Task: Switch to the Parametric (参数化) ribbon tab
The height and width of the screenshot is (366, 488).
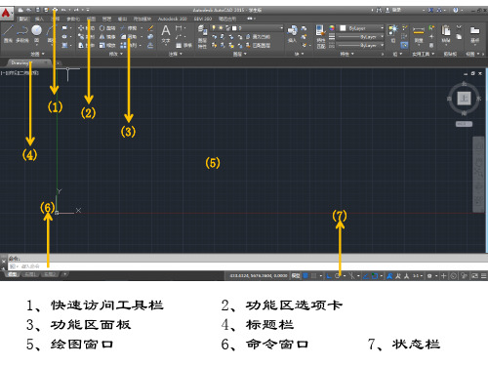Action: 73,19
